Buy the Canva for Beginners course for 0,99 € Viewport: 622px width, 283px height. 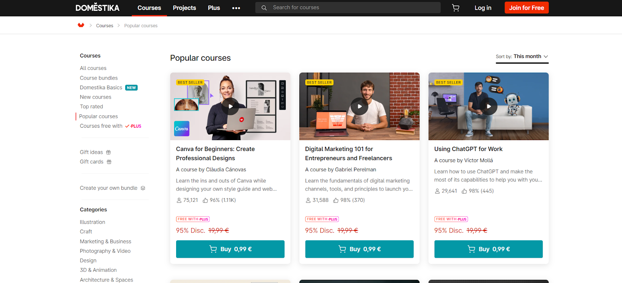pyautogui.click(x=230, y=249)
